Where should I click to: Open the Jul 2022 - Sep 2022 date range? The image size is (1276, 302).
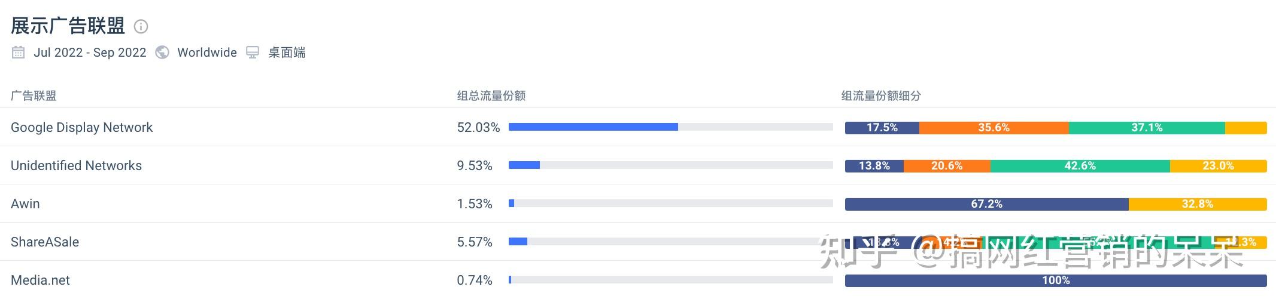tap(90, 53)
